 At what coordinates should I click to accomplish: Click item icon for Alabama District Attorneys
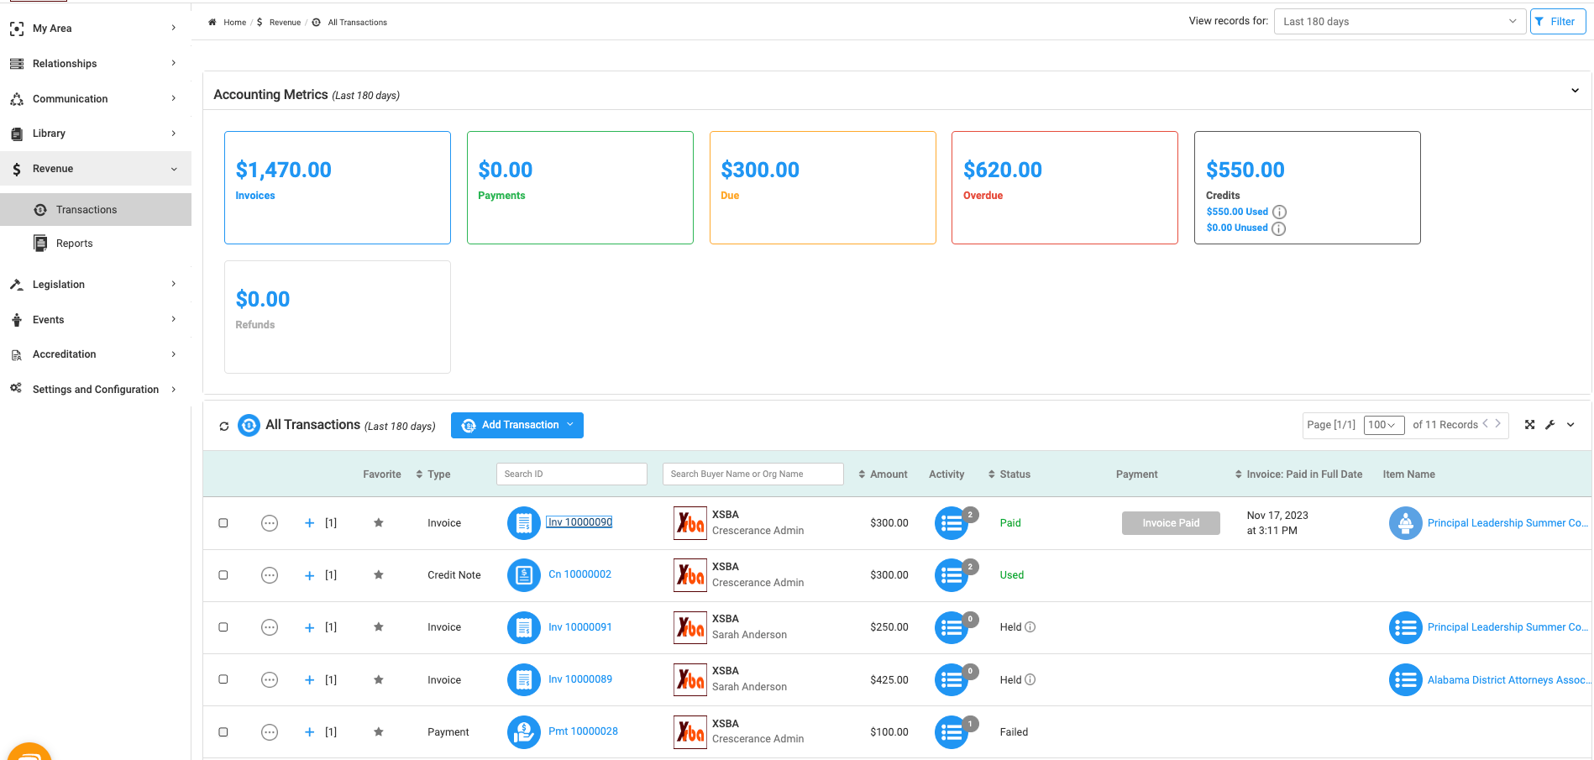pyautogui.click(x=1405, y=680)
